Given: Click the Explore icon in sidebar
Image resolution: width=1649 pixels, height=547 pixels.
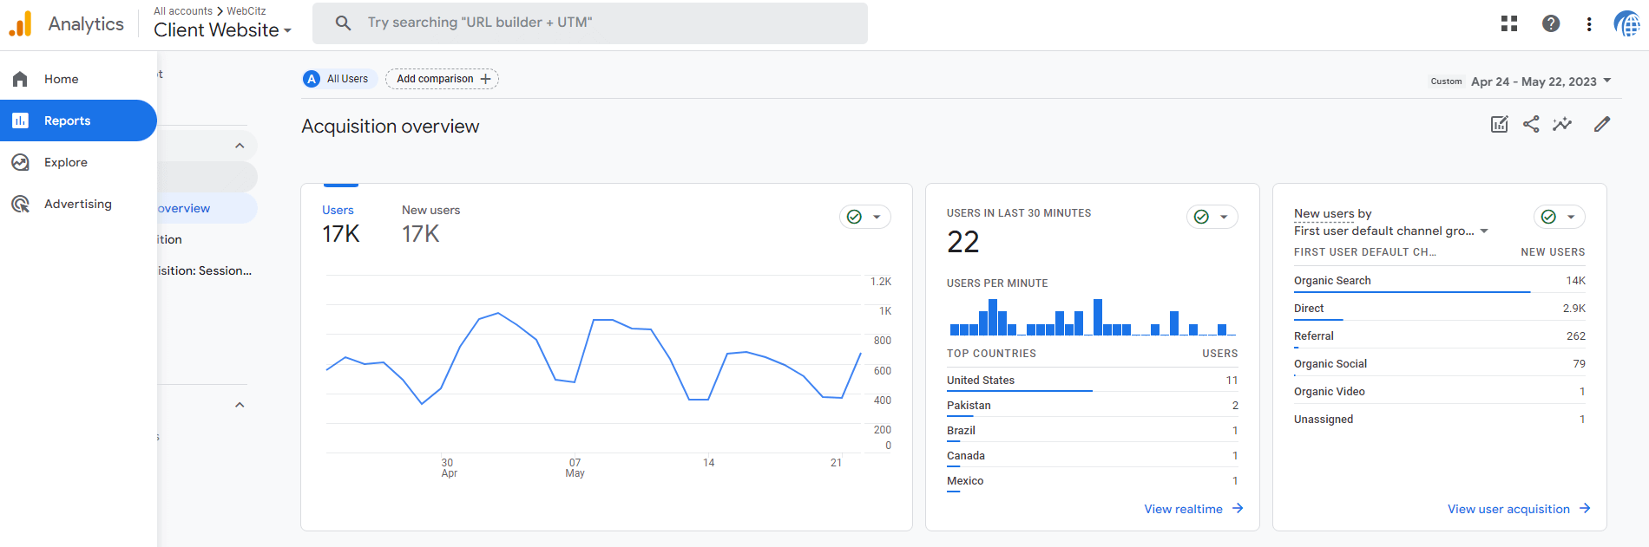Looking at the screenshot, I should [20, 162].
